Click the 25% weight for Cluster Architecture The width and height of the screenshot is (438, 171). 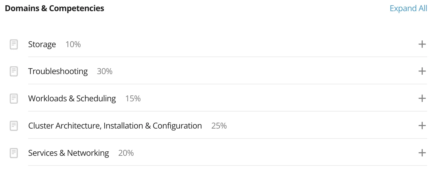[219, 126]
